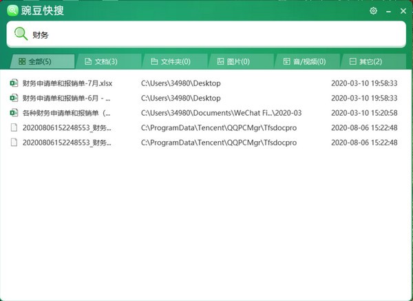Click the green magnifier search icon
413x301 pixels.
tap(21, 34)
